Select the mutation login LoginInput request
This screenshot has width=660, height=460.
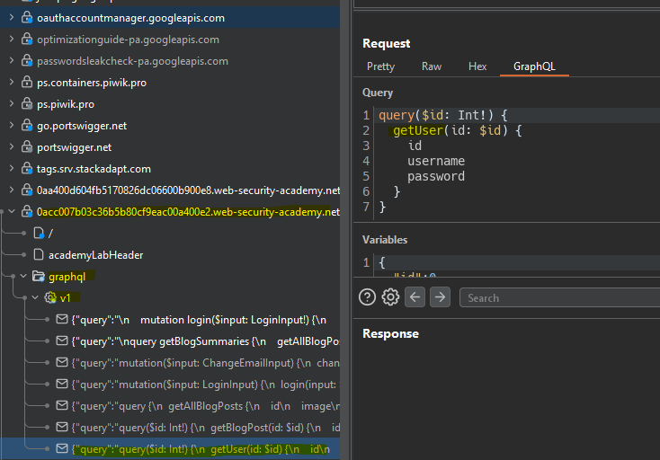tap(200, 319)
